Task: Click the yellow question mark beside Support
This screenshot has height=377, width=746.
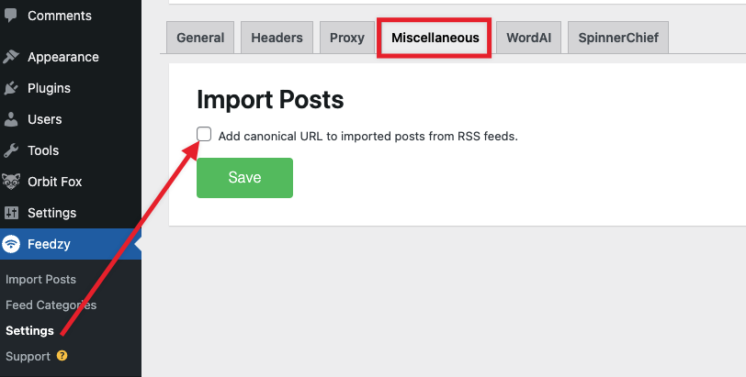Action: click(x=62, y=355)
